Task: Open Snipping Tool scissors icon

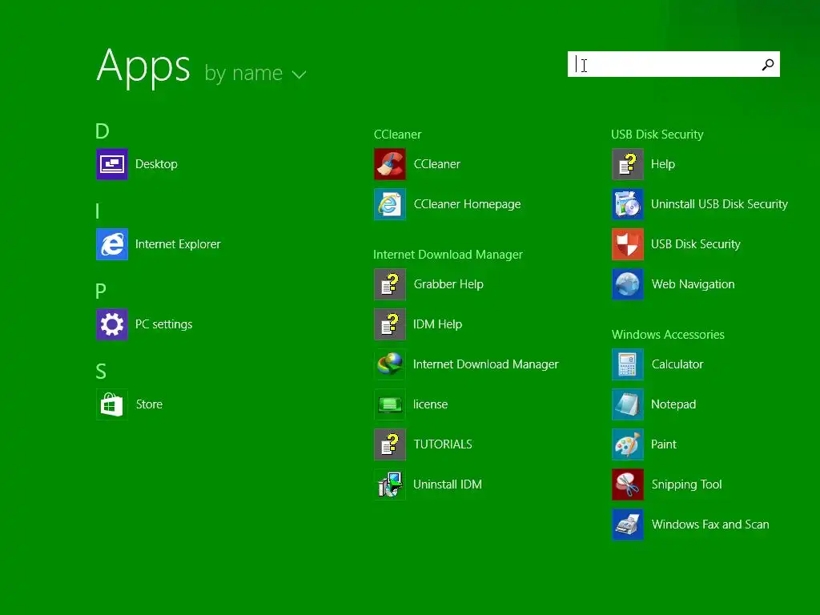Action: tap(628, 484)
